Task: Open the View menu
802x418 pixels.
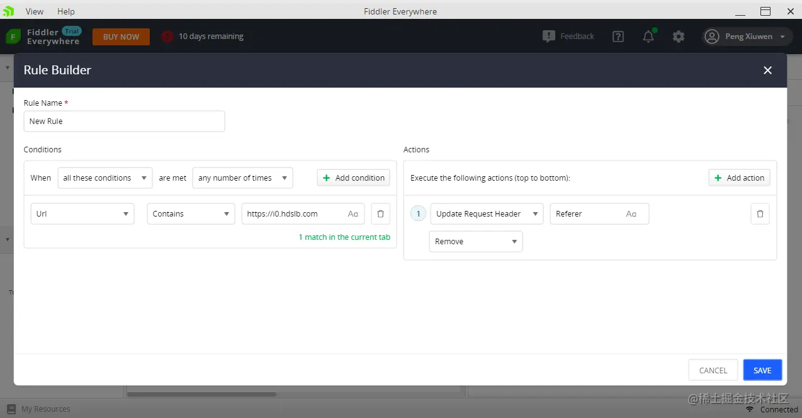Action: click(x=35, y=11)
